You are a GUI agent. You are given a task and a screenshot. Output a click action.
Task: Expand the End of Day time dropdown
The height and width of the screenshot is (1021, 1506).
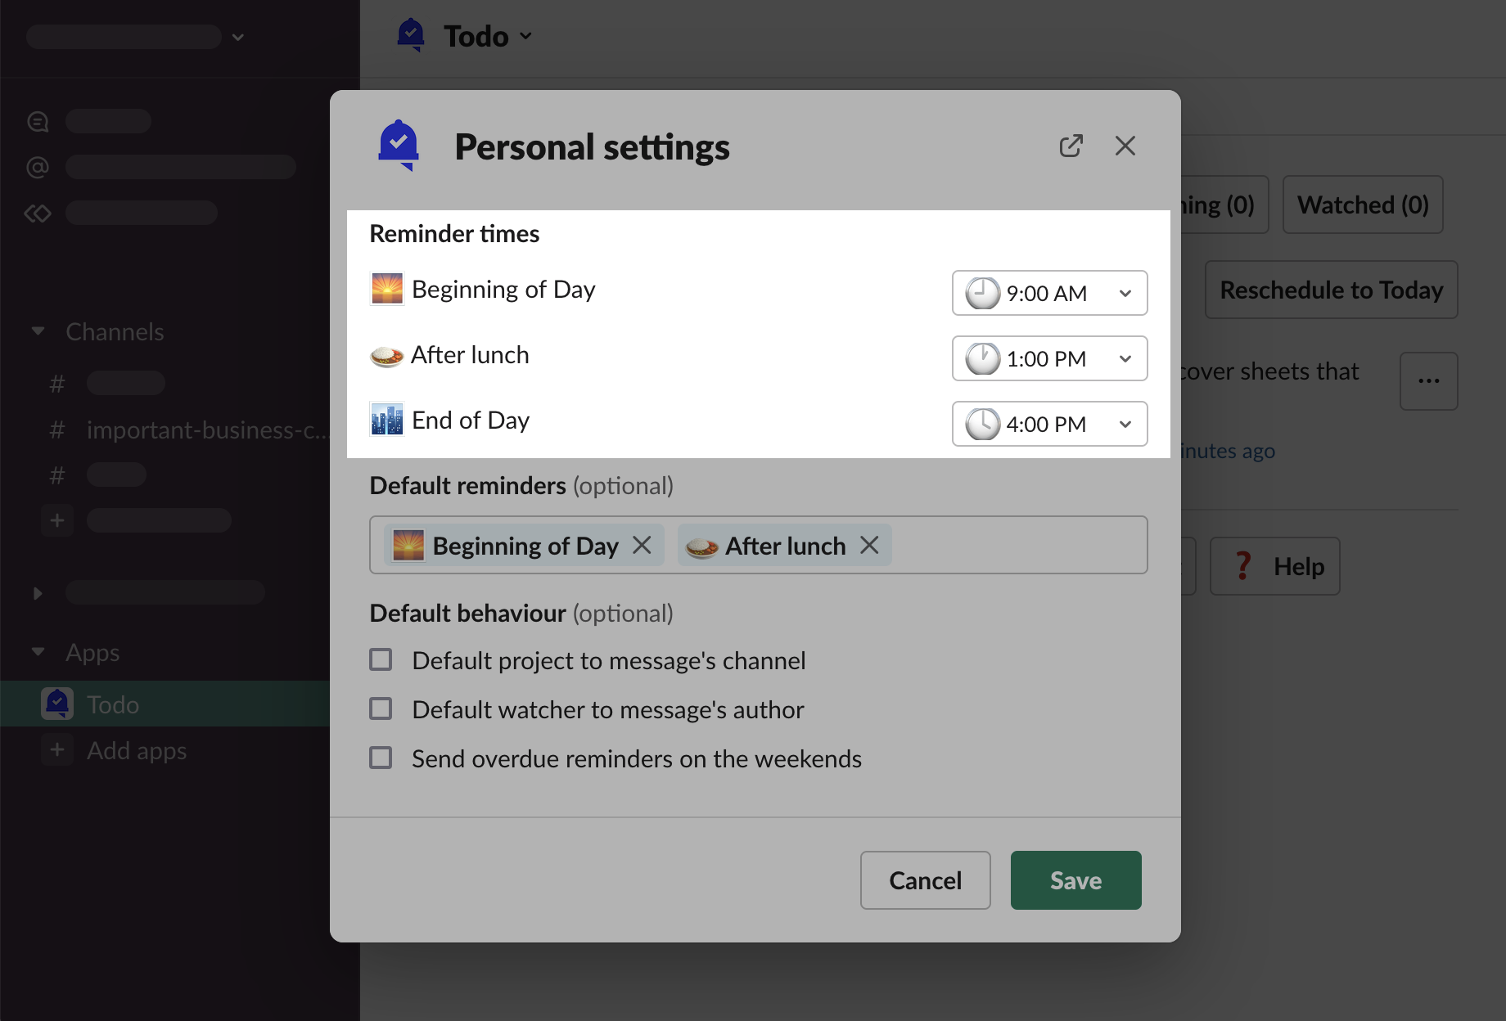1049,424
